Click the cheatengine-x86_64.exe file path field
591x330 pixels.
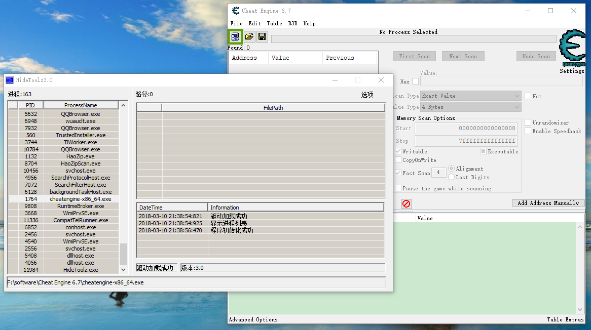coord(196,282)
